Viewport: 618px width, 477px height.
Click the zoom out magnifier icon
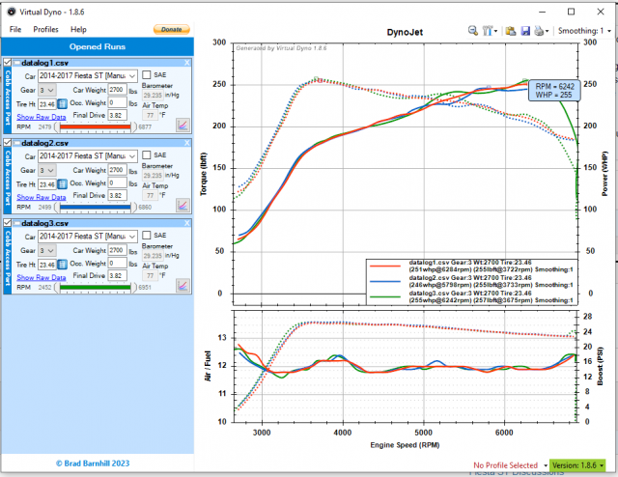pyautogui.click(x=472, y=30)
